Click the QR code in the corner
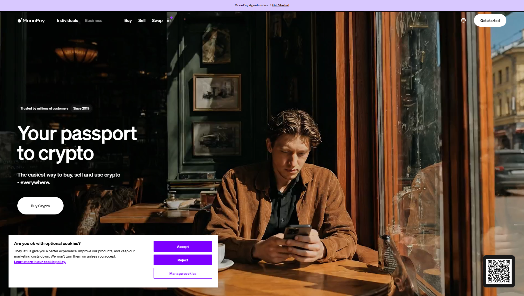Screen dimensions: 524x296 [499, 271]
